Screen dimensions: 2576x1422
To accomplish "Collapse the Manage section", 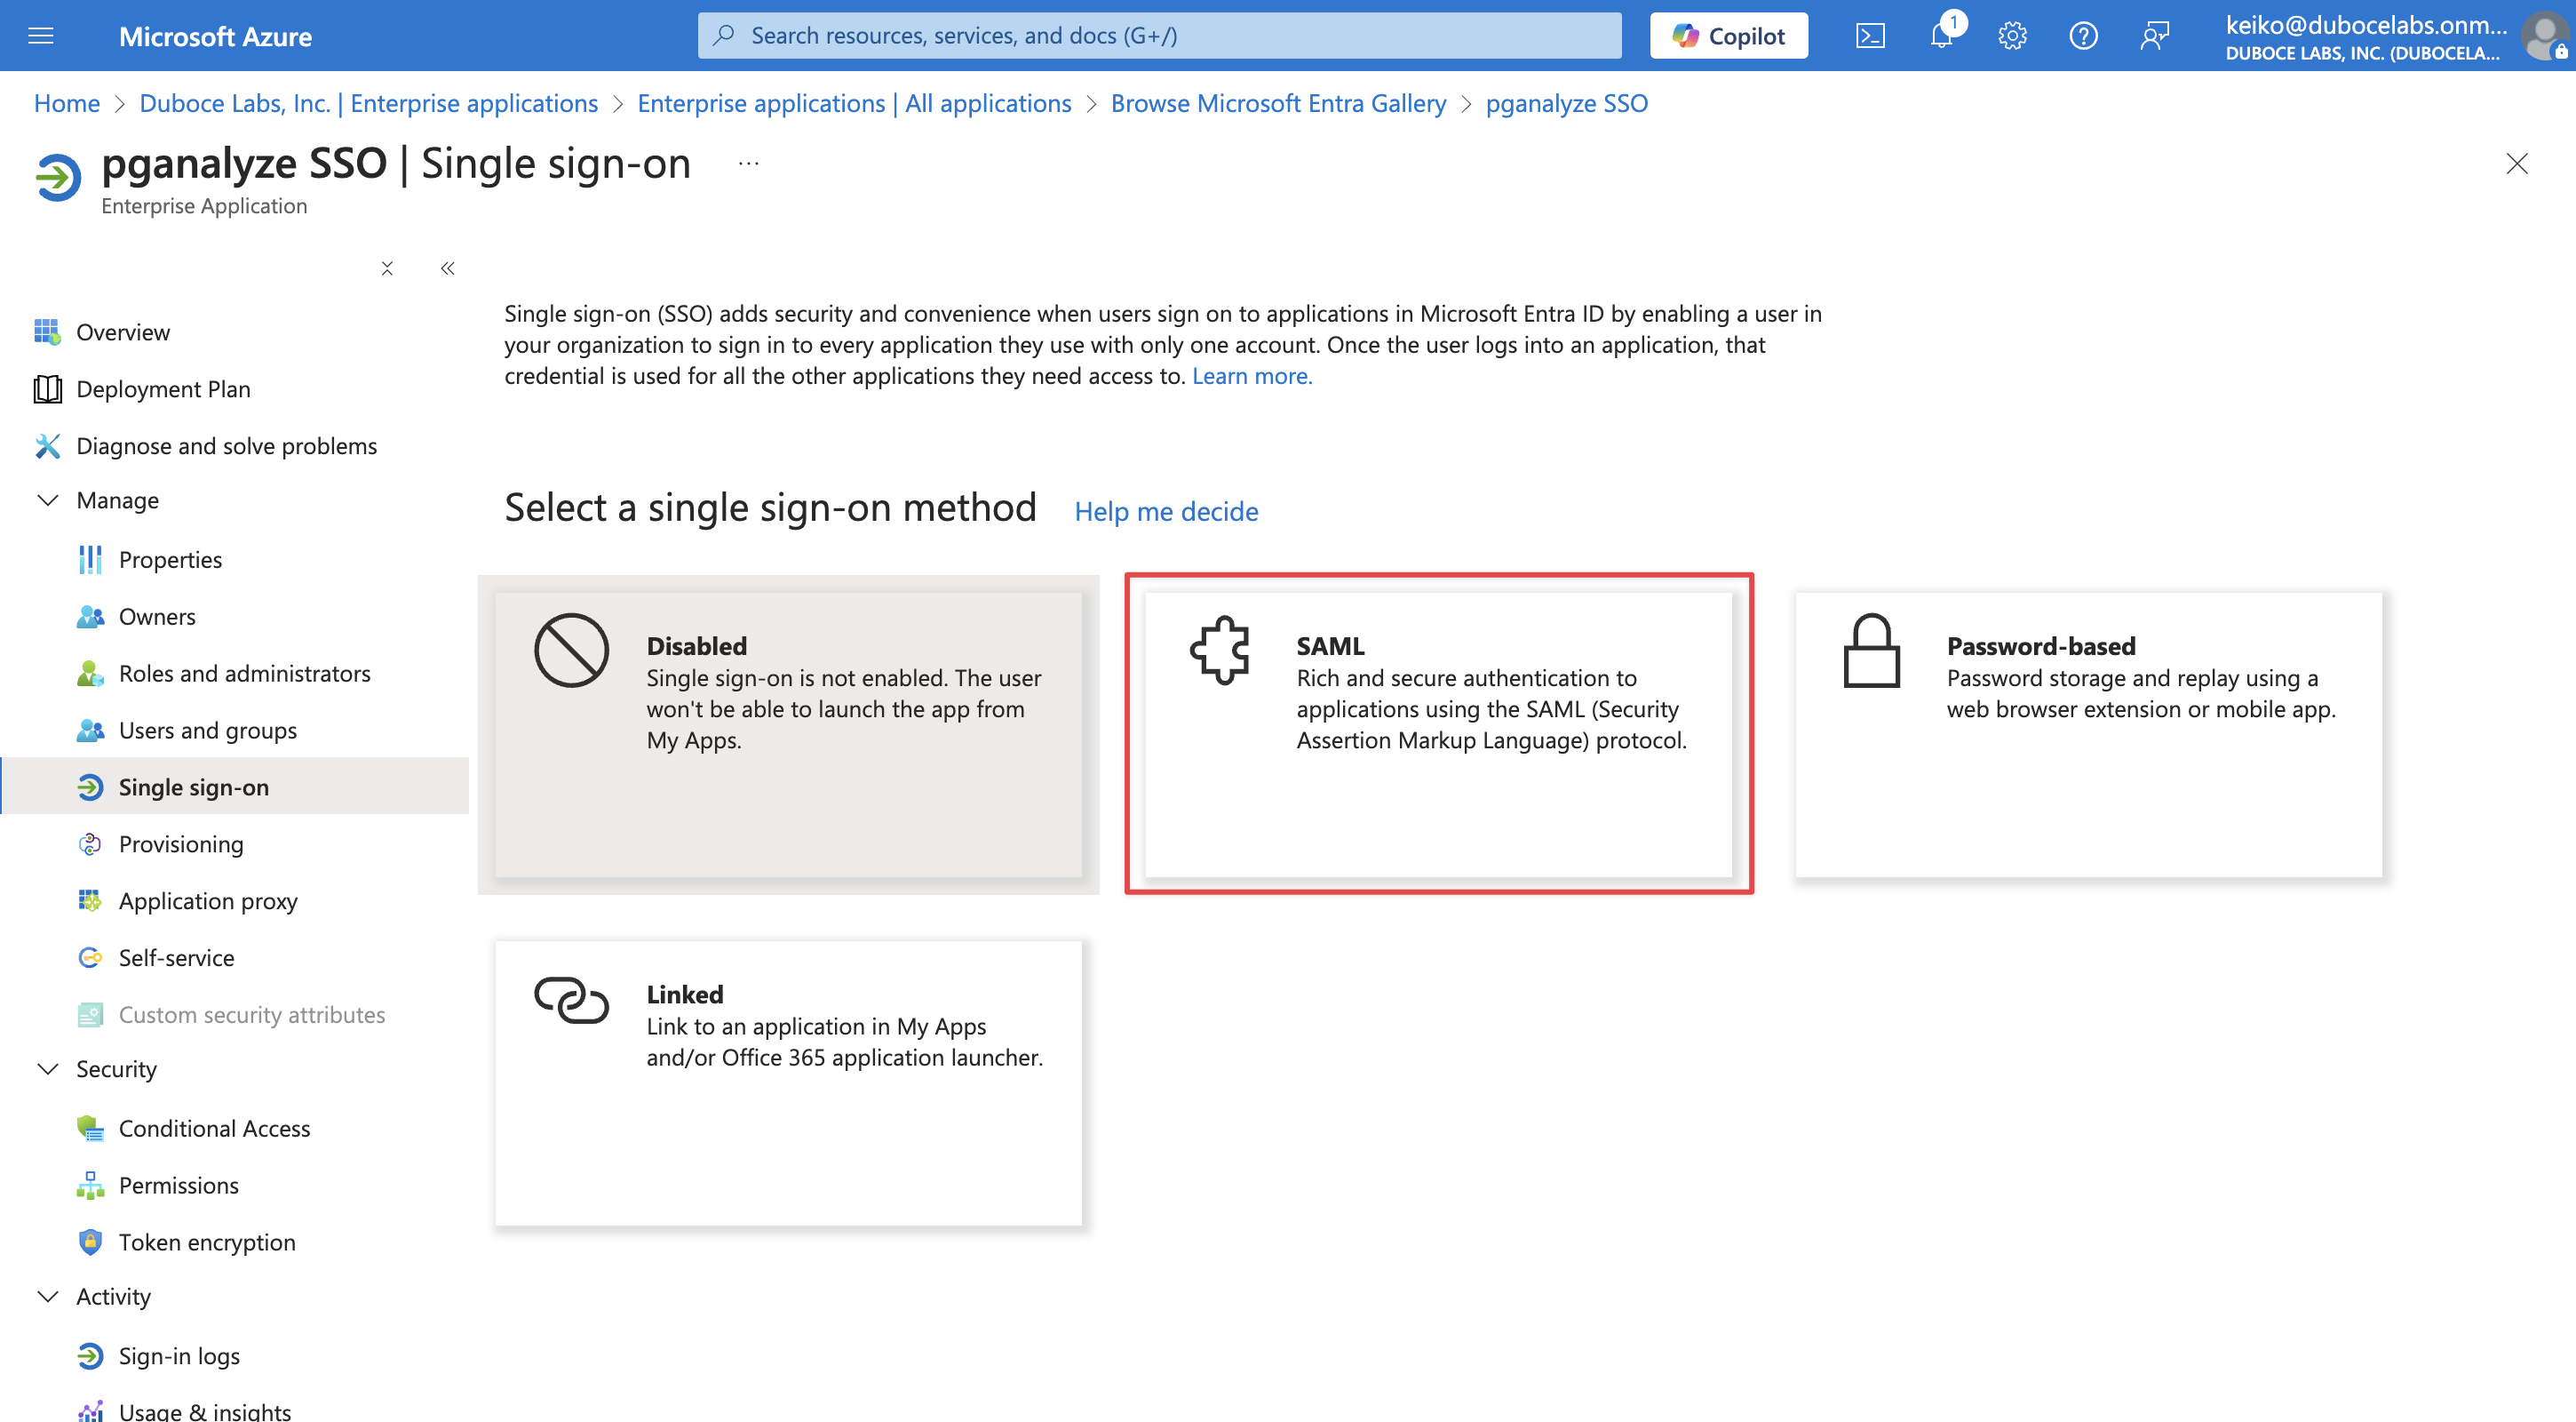I will click(47, 500).
